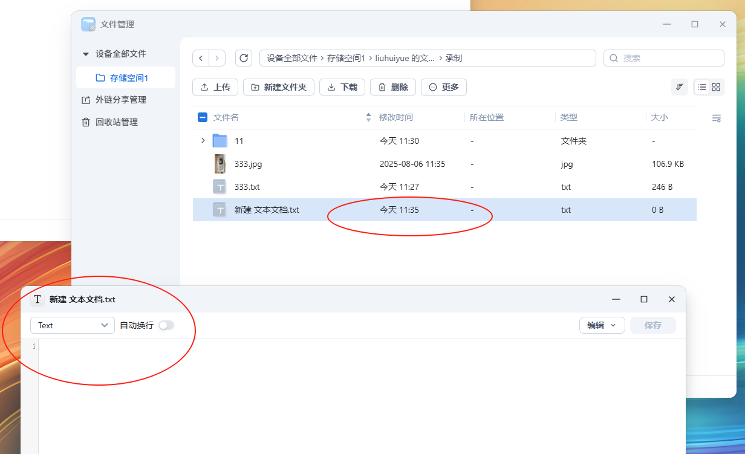Select the 333.jpg file name
The width and height of the screenshot is (745, 454).
click(248, 164)
